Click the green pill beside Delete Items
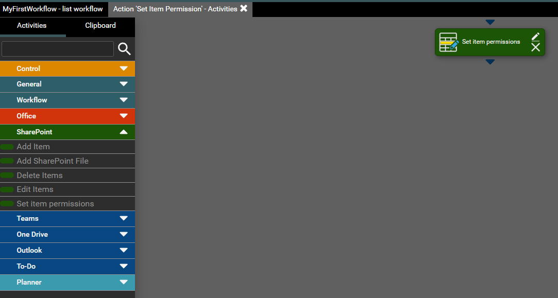This screenshot has width=558, height=298. click(x=7, y=176)
